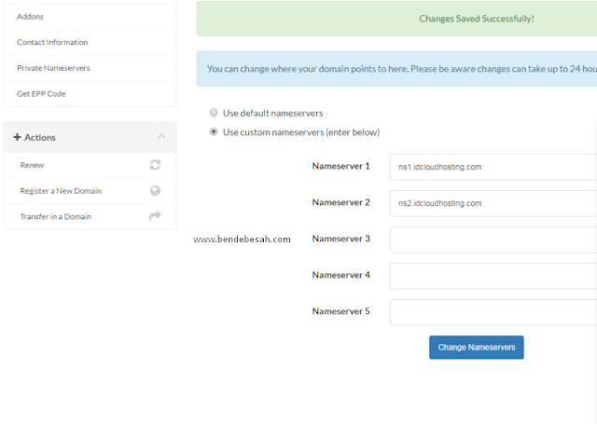Click the Renew refresh icon
This screenshot has height=424, width=597.
(155, 165)
